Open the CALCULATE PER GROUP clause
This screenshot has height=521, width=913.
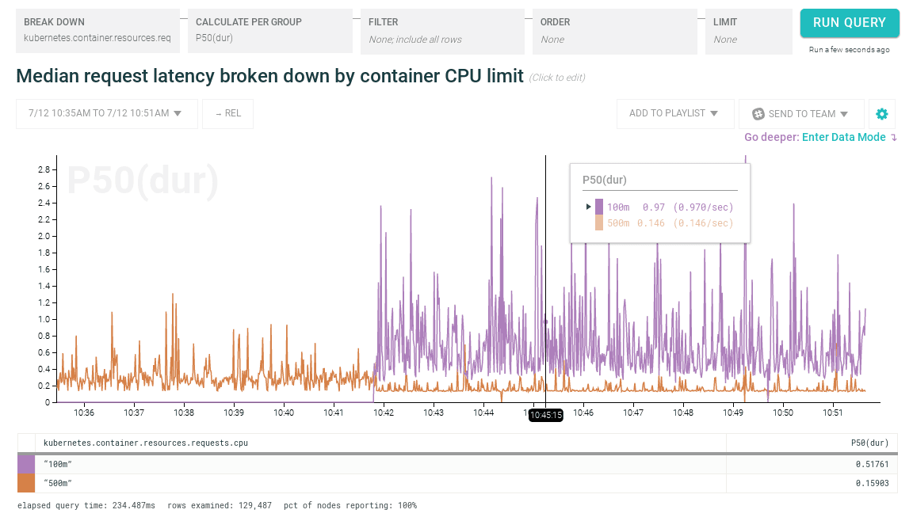(x=269, y=31)
